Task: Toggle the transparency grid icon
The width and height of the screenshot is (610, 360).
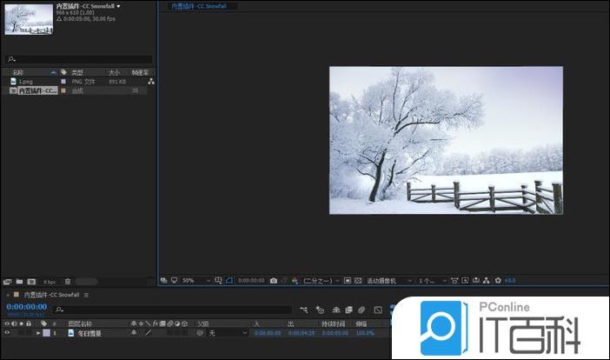Action: [x=358, y=281]
